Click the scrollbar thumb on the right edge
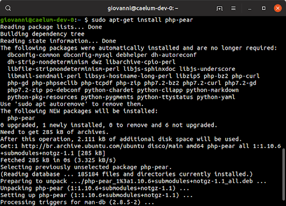 (284, 174)
